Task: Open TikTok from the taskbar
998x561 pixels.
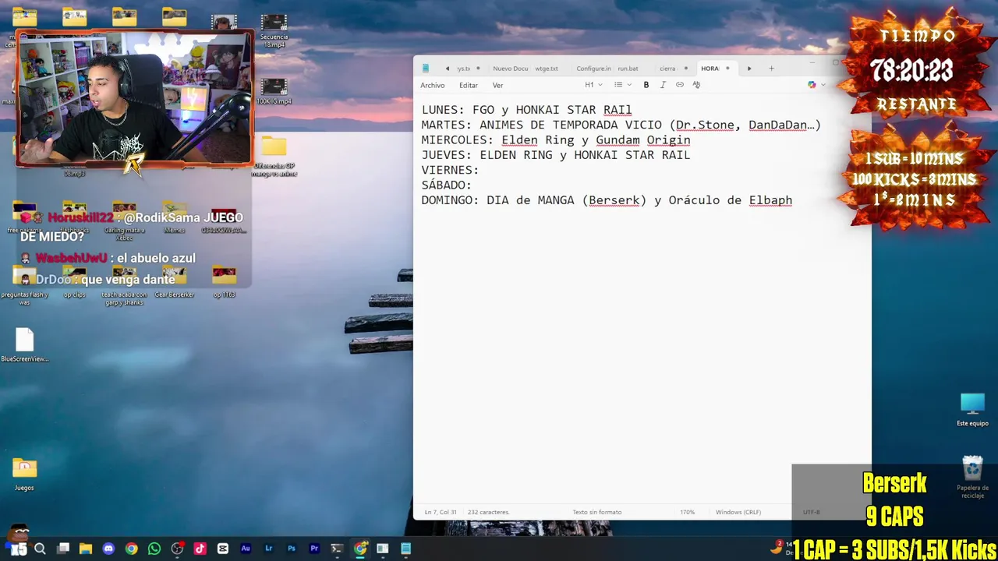Action: coord(200,549)
